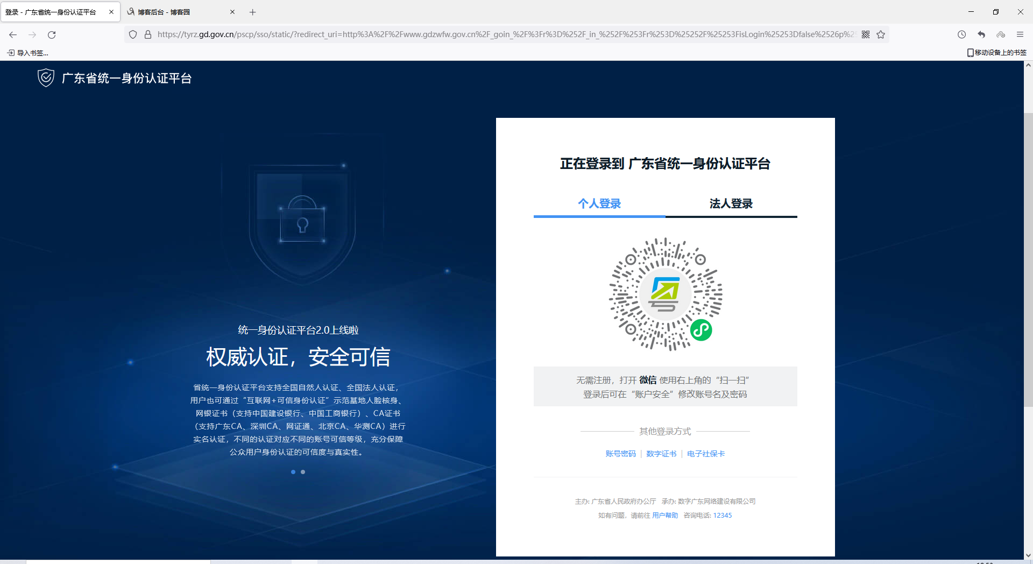Click the WeChat scan instruction text

[666, 387]
